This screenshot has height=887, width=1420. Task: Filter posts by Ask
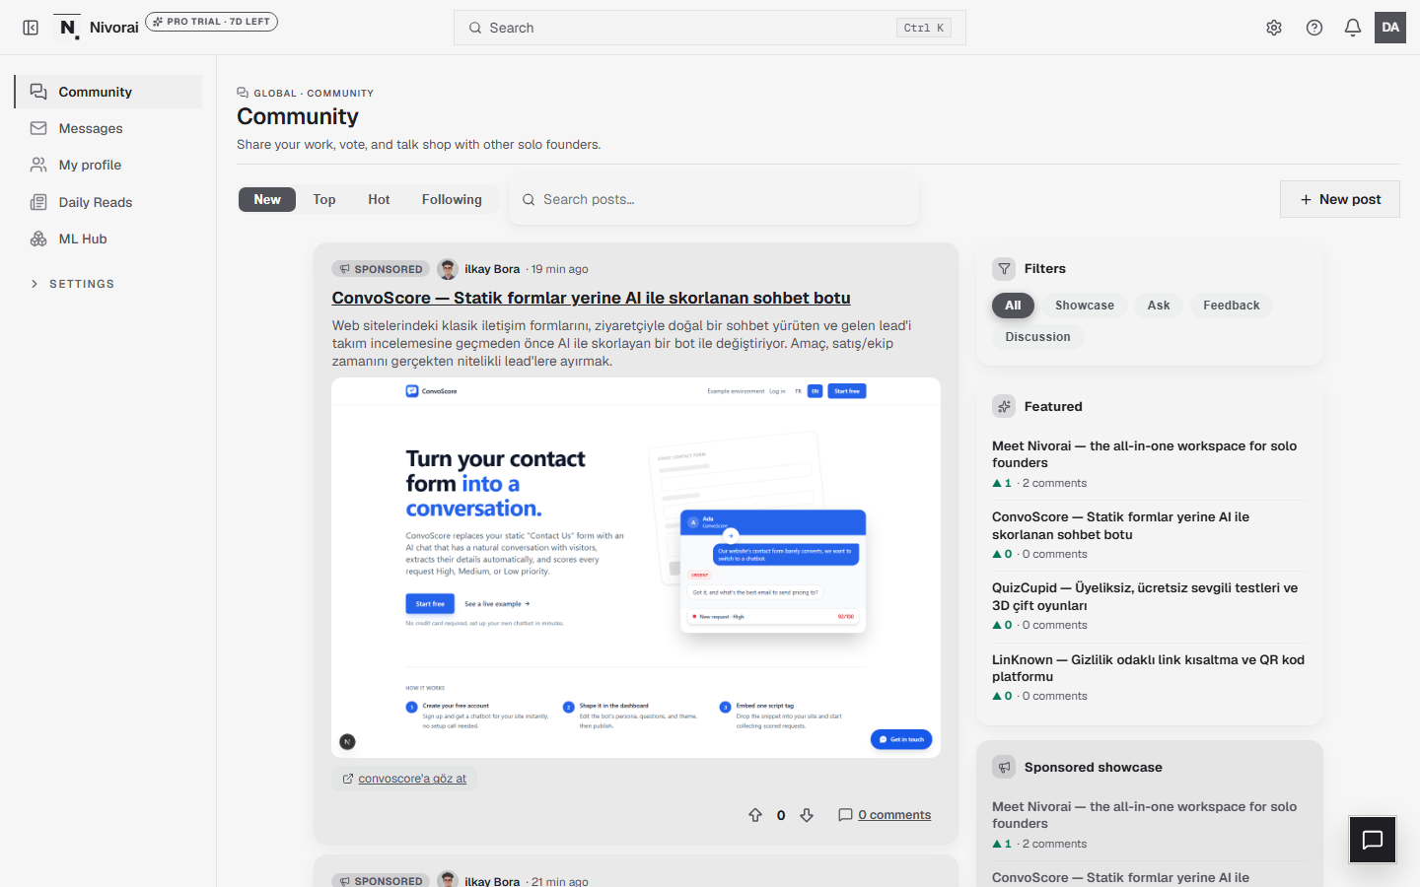[x=1159, y=306]
